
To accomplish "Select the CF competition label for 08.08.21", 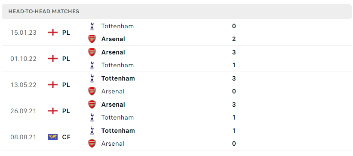I will (x=66, y=137).
